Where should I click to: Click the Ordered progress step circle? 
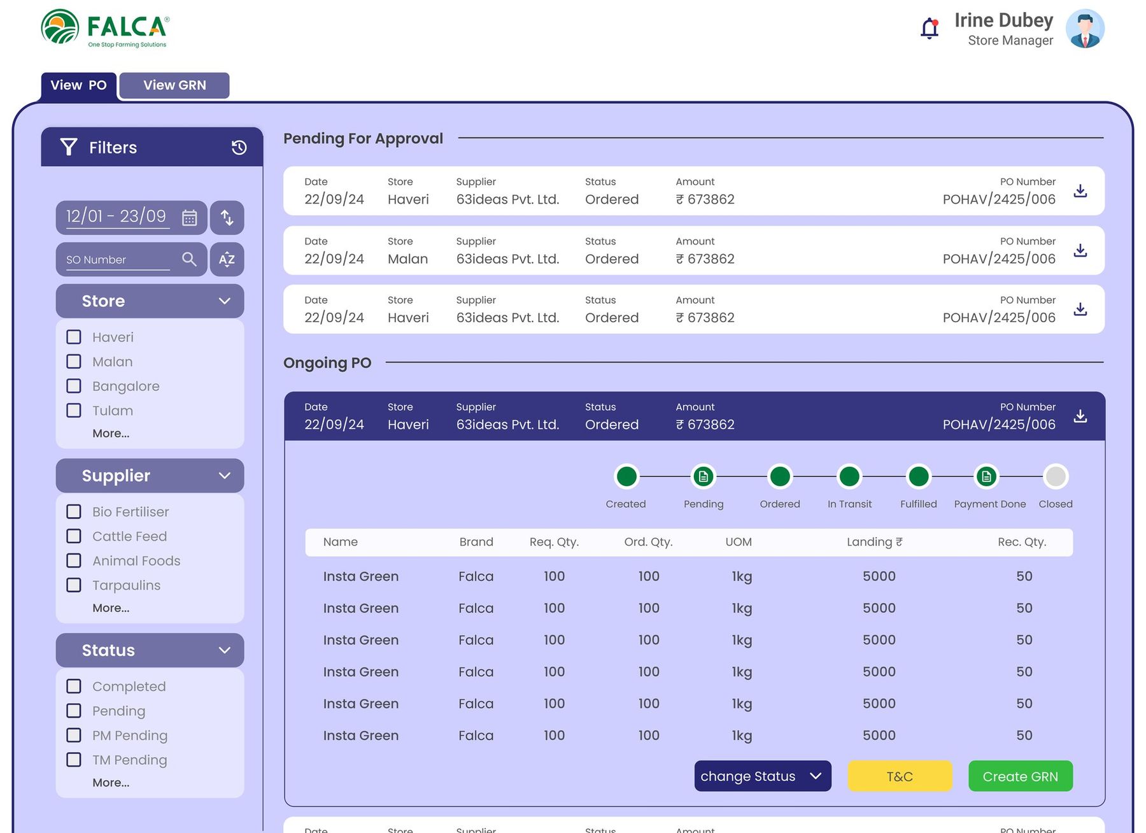pos(780,476)
